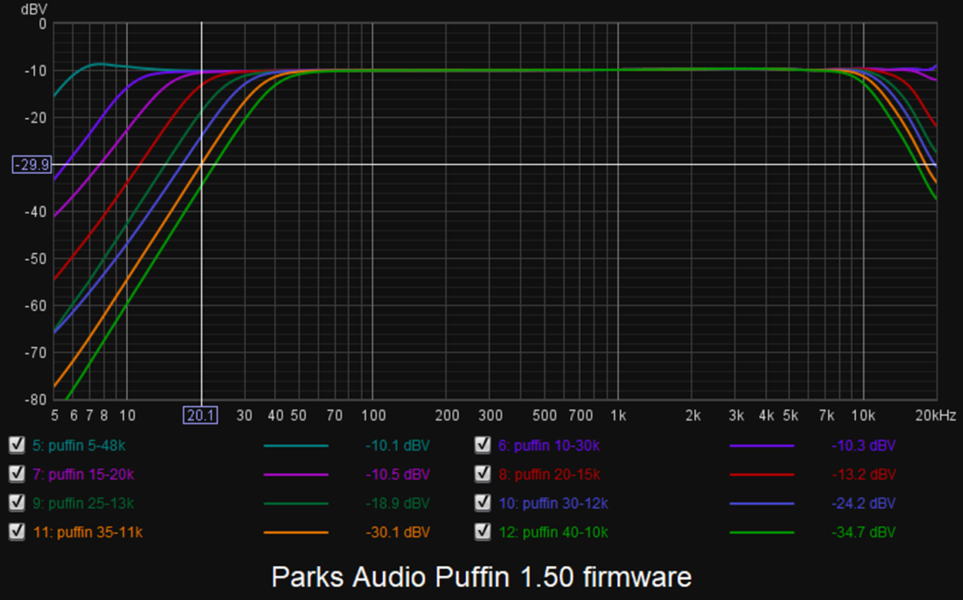Click the red line sample for puffin 20-15k
Screen dimensions: 963x600
click(x=761, y=474)
